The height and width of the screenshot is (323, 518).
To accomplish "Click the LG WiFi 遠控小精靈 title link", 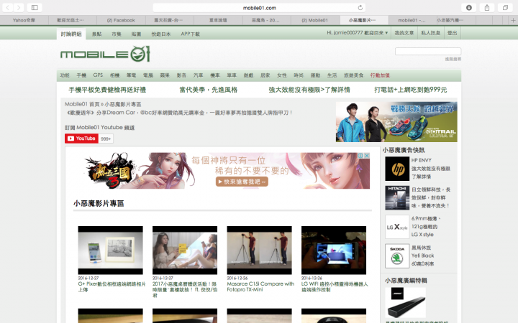I will click(335, 286).
